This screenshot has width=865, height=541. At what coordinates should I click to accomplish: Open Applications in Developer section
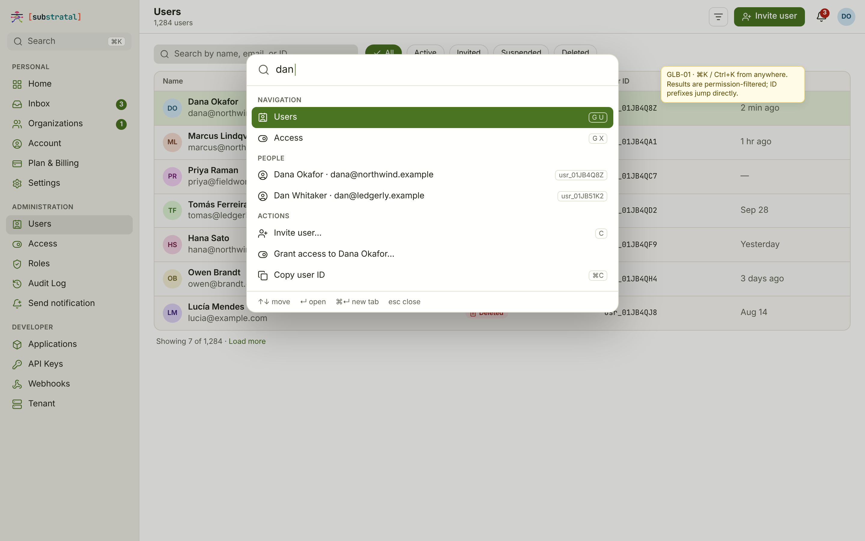[69, 344]
